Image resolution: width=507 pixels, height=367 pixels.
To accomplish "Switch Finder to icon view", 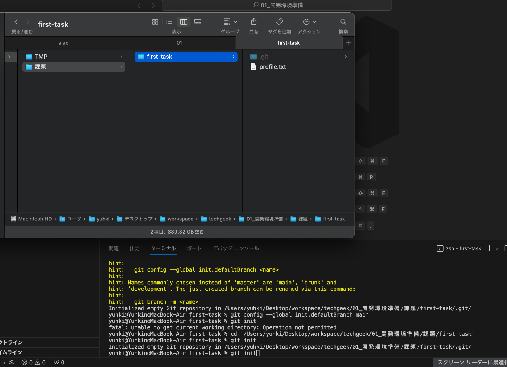I will coord(155,22).
